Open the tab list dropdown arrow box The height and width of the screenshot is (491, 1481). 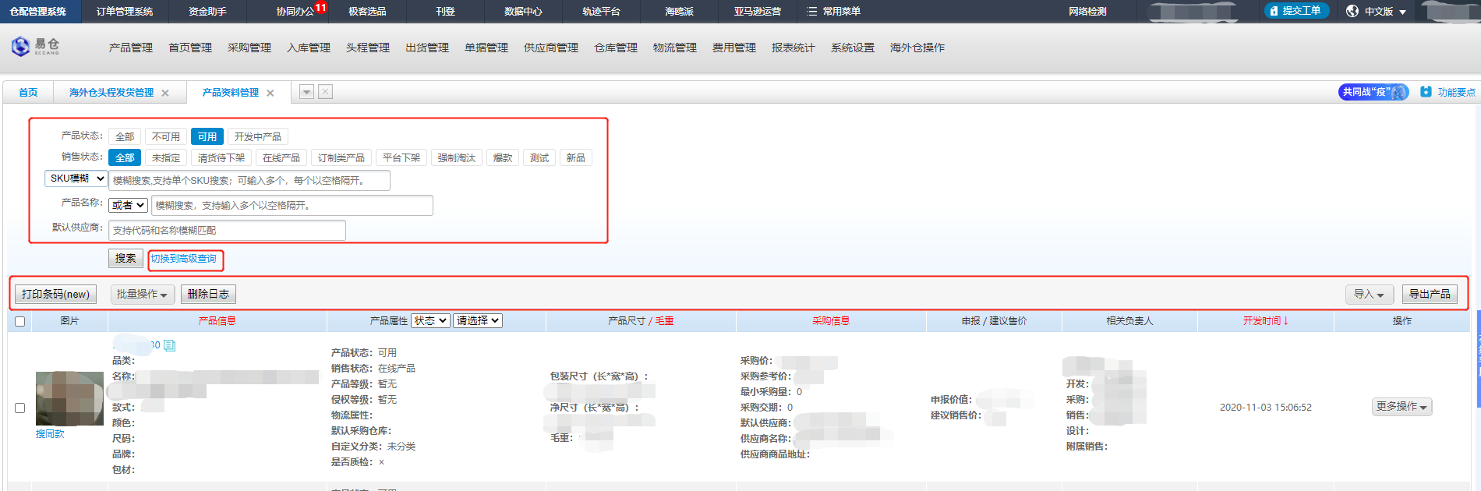(307, 92)
